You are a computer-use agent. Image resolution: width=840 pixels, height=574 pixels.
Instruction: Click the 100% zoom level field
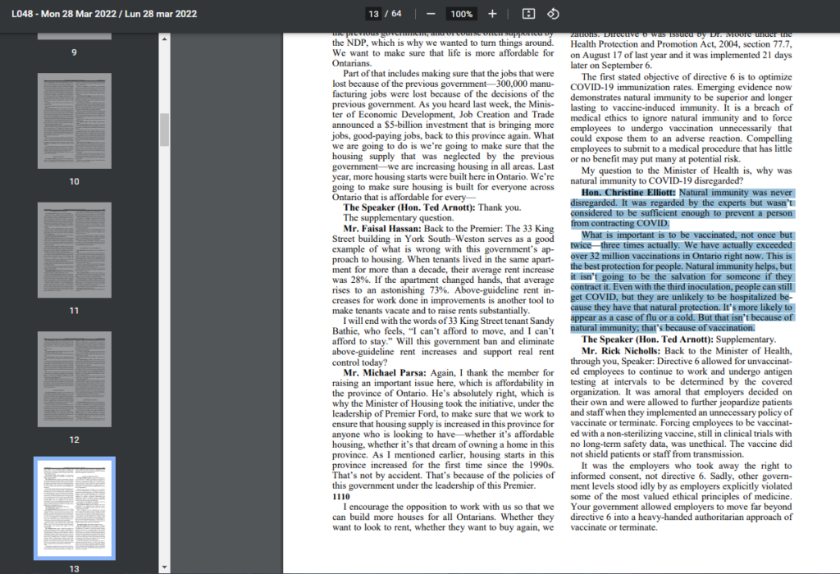[461, 14]
